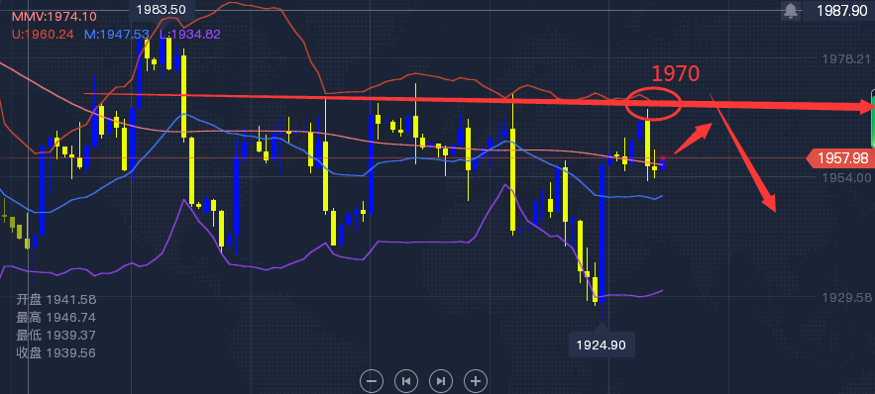
Task: Select the 最高 1946.74 high price readout
Action: pos(55,318)
